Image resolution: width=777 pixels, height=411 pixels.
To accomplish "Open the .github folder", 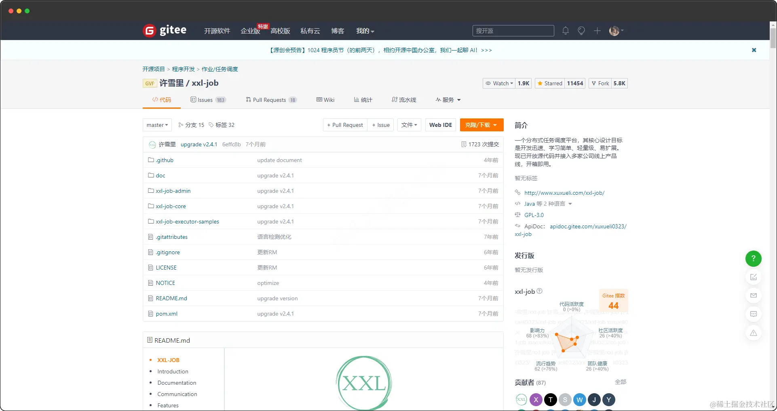I will tap(165, 160).
